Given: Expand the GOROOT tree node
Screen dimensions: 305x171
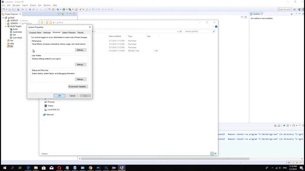Looking at the screenshot, I should pos(6,20).
